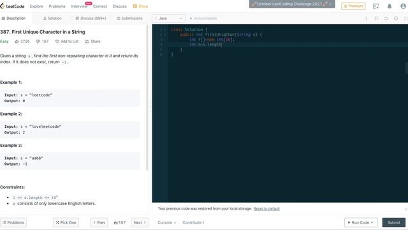Open the playground icon in header
The height and width of the screenshot is (230, 408).
pyautogui.click(x=375, y=6)
